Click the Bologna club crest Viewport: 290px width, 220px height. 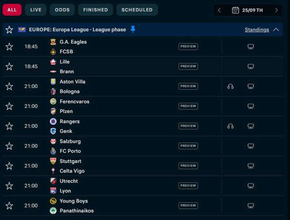tap(53, 91)
